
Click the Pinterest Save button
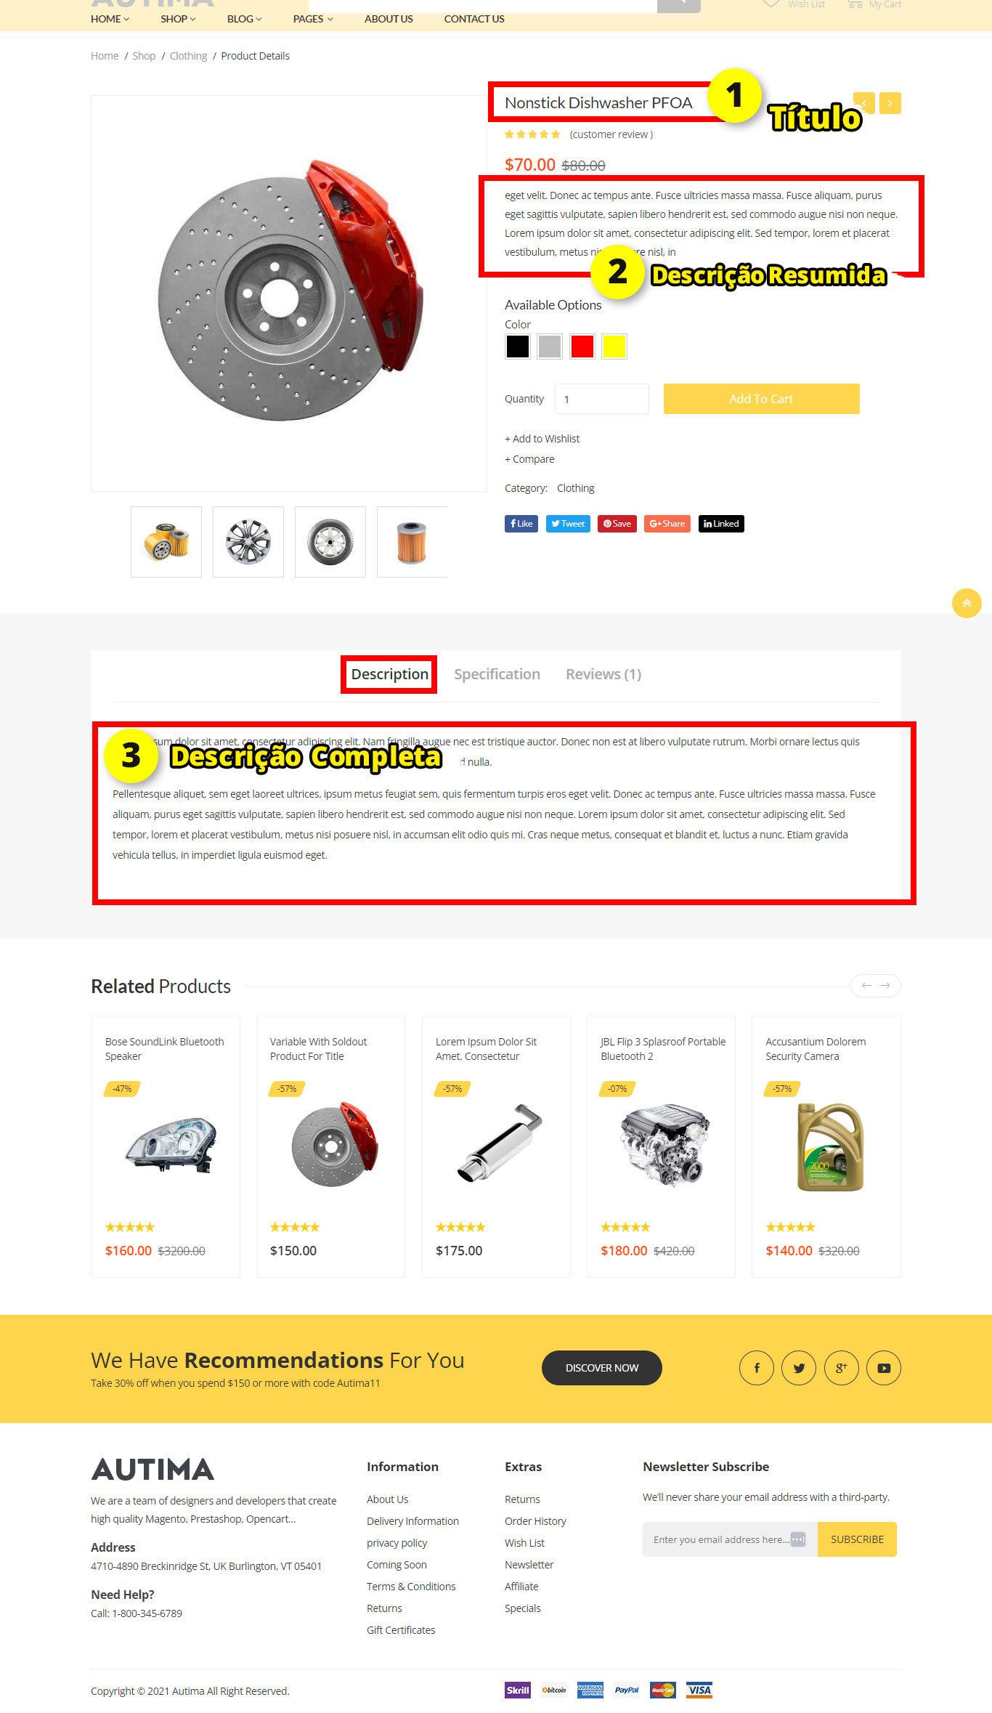tap(617, 524)
